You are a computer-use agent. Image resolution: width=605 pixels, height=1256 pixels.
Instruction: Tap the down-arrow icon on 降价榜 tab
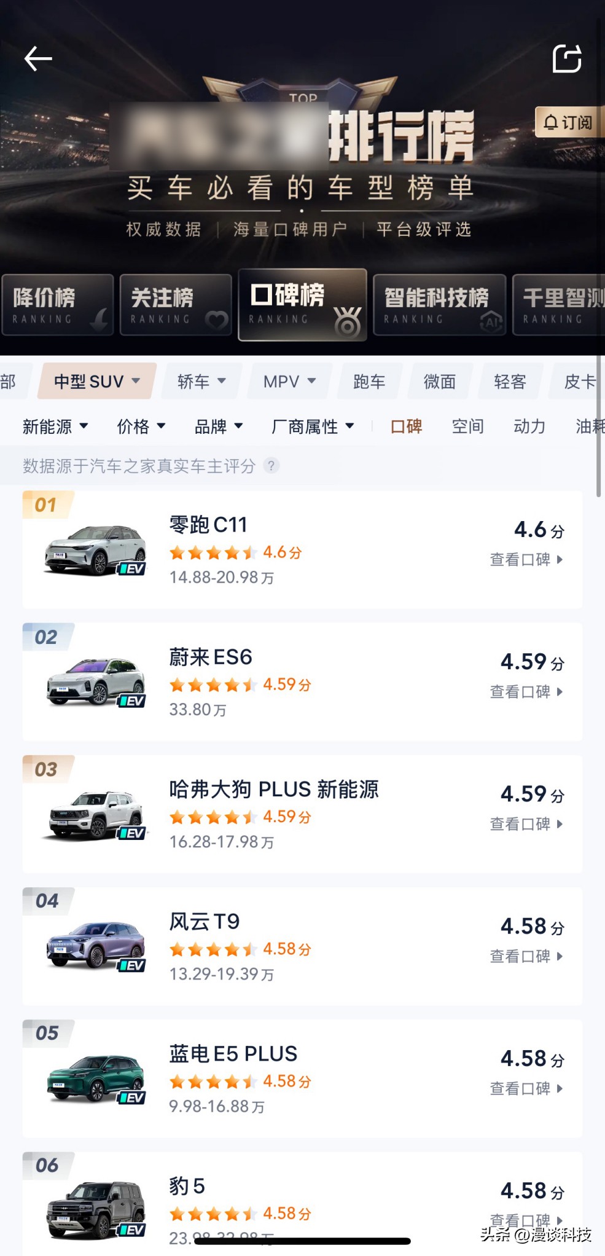(x=99, y=320)
